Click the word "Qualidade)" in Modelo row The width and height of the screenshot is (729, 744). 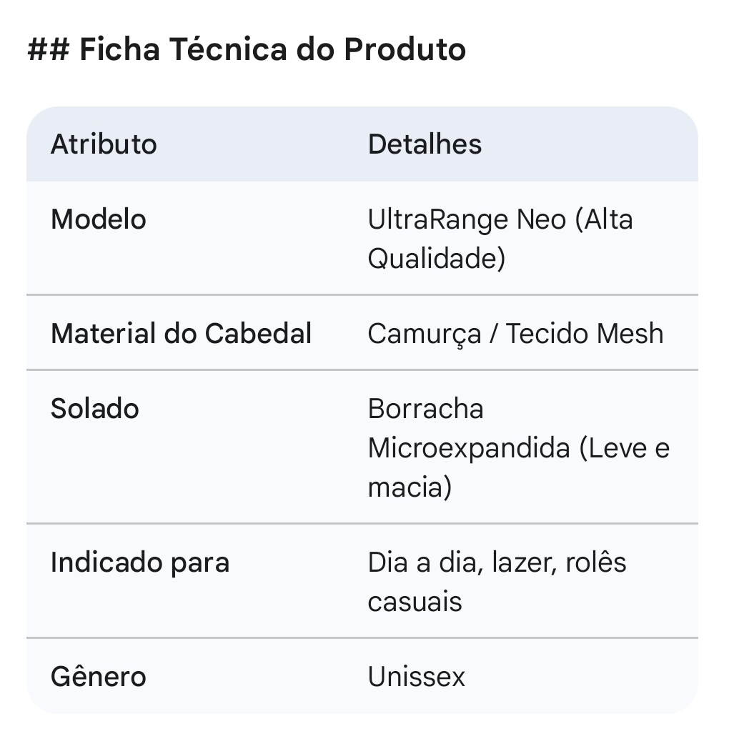click(436, 259)
